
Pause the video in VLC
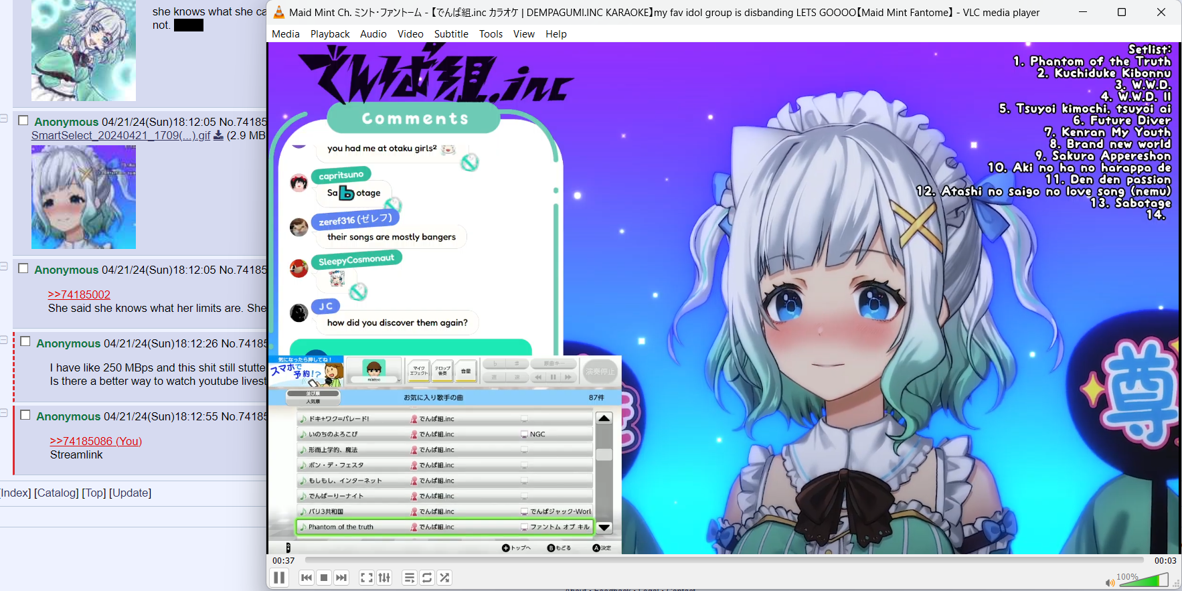[x=279, y=578]
